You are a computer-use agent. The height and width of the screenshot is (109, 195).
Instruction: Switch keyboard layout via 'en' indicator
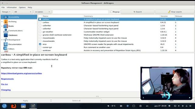pyautogui.click(x=147, y=106)
